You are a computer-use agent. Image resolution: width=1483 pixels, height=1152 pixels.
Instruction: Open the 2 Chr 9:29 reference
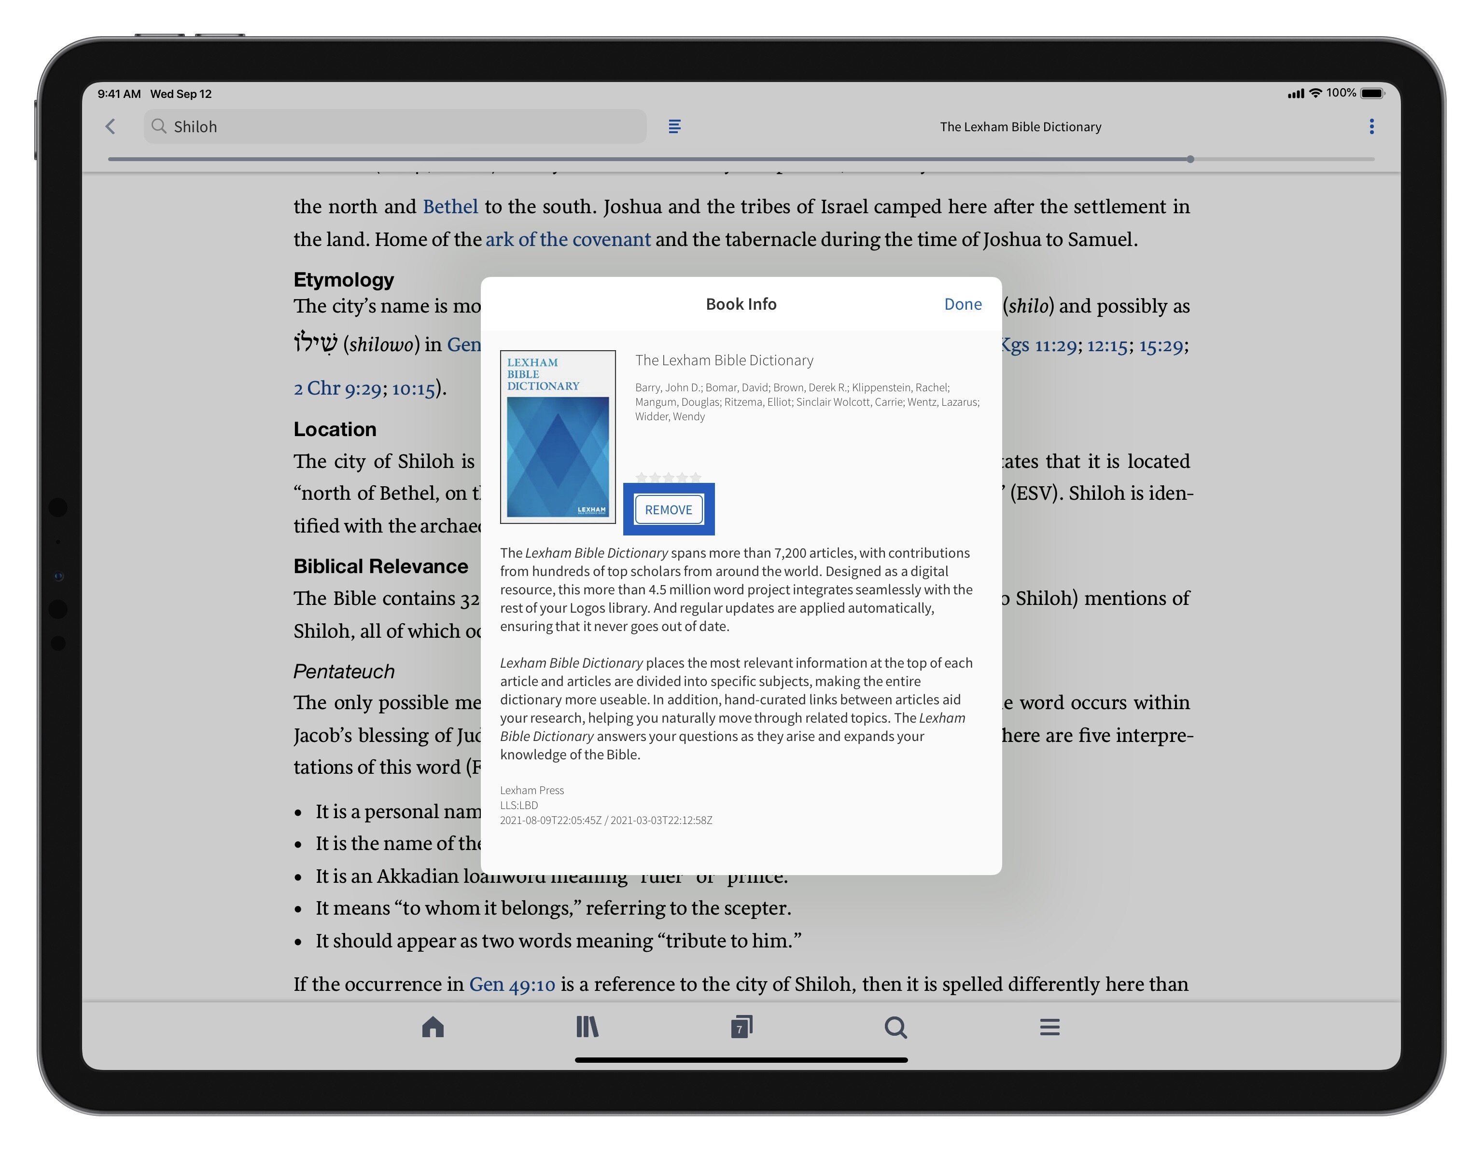[x=337, y=388]
